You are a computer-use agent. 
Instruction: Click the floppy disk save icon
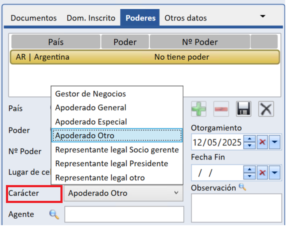tap(243, 109)
